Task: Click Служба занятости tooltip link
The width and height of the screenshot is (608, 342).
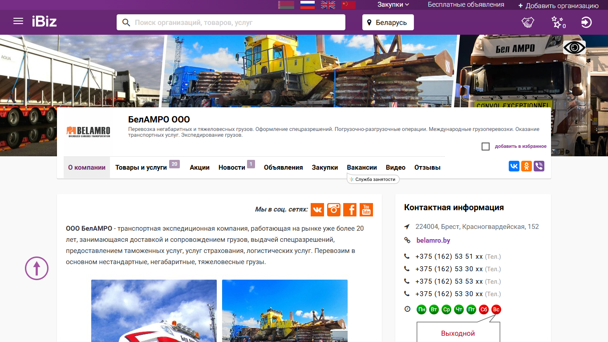Action: [x=373, y=179]
